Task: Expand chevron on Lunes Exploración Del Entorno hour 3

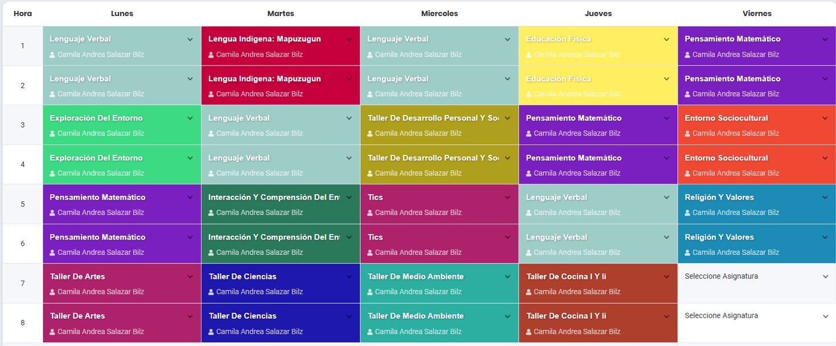Action: [x=190, y=118]
